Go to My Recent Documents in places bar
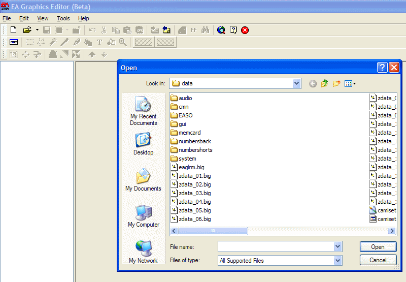Image resolution: width=406 pixels, height=282 pixels. click(143, 111)
